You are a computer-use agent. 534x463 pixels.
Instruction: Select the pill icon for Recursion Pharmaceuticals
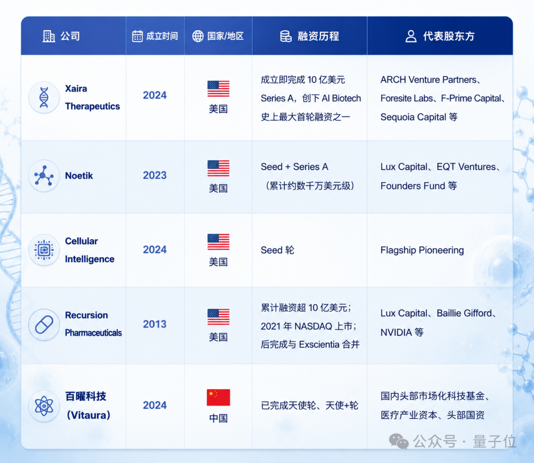tap(44, 324)
